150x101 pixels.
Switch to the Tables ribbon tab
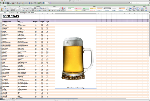[15, 5]
